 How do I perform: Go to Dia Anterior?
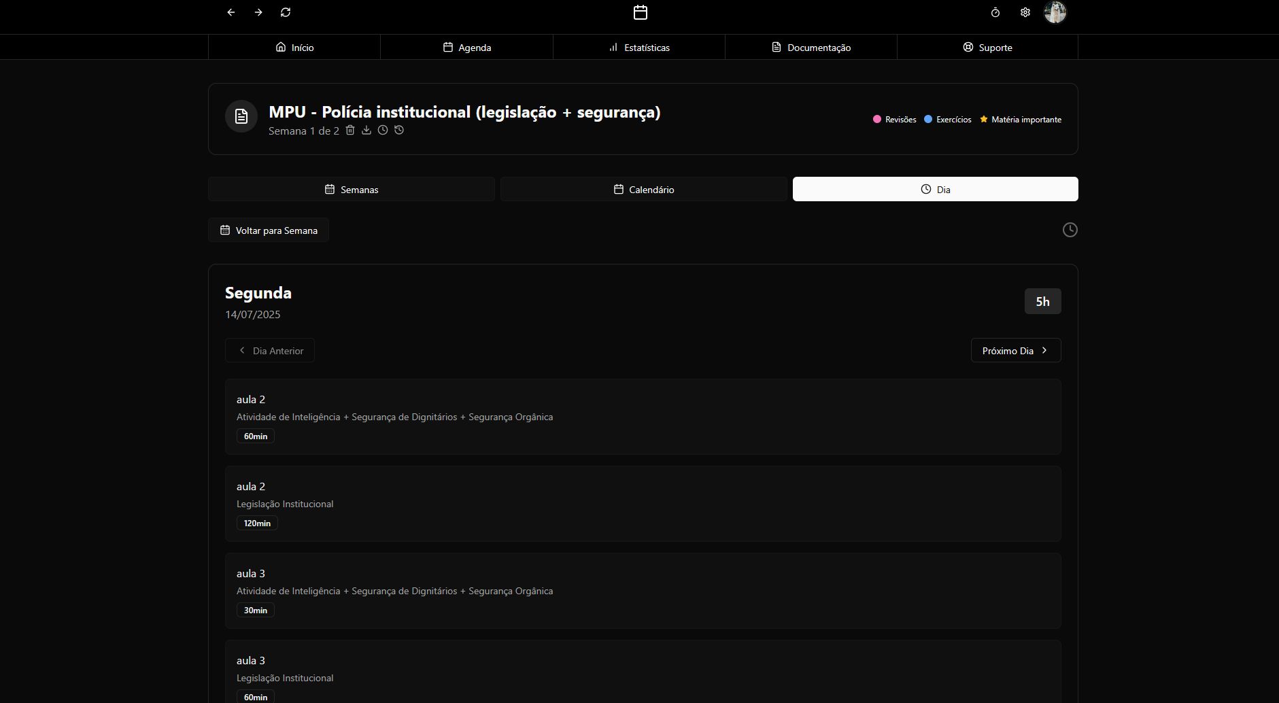270,350
